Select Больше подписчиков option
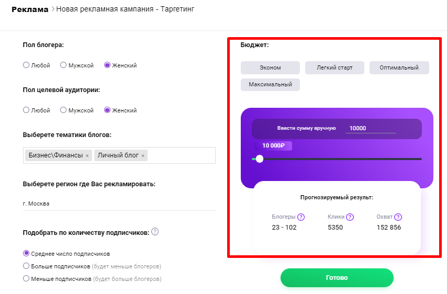The height and width of the screenshot is (294, 447). (x=26, y=266)
